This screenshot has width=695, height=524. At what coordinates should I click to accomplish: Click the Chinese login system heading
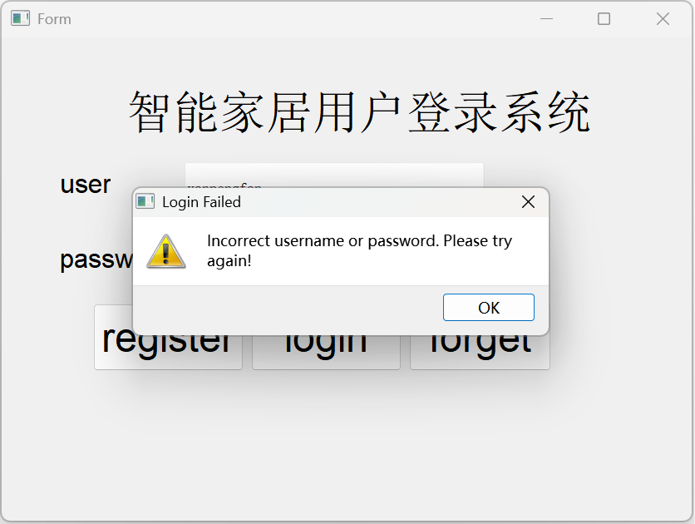click(359, 112)
